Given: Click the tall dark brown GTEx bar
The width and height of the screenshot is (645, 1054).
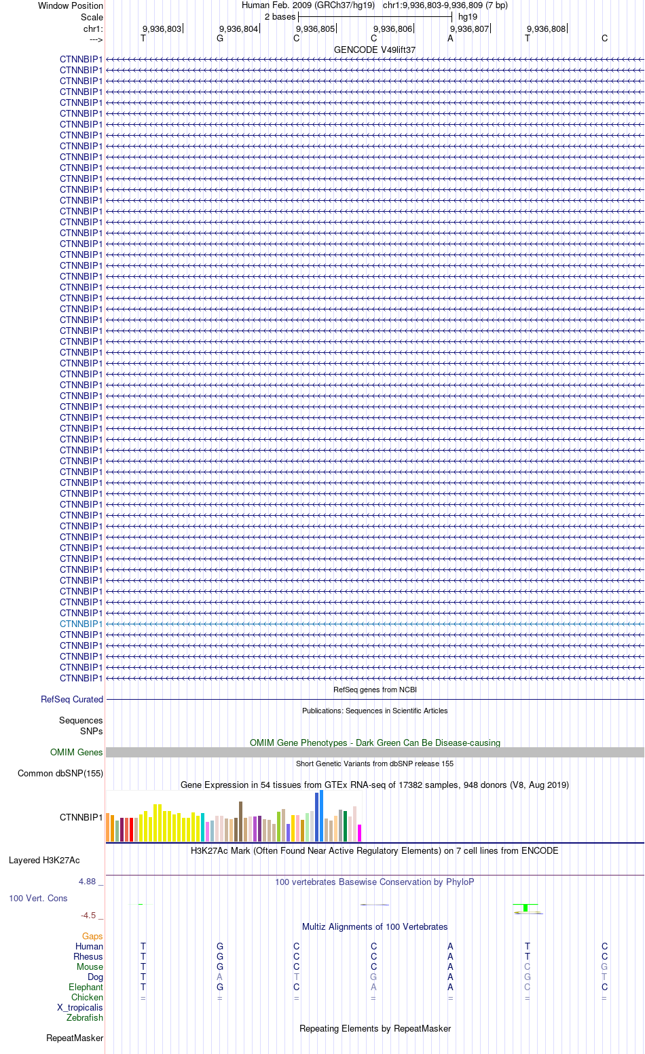Looking at the screenshot, I should tap(240, 821).
